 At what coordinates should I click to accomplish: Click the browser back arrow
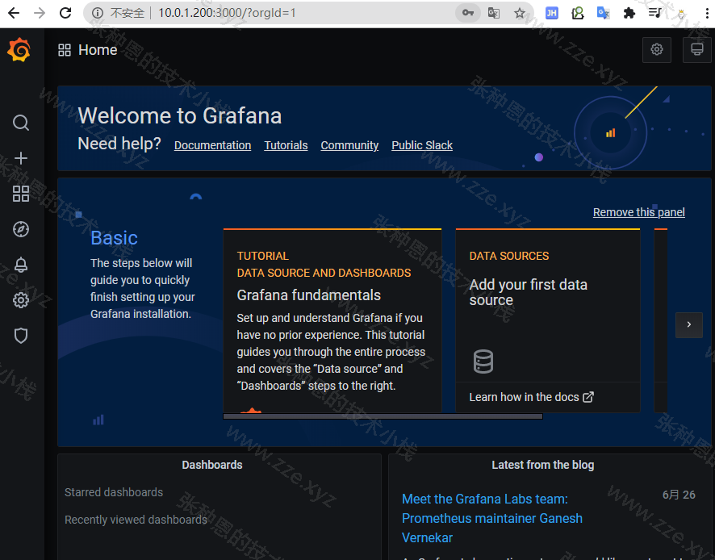pos(14,13)
